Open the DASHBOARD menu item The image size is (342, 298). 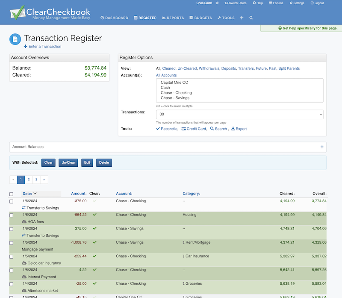click(115, 18)
